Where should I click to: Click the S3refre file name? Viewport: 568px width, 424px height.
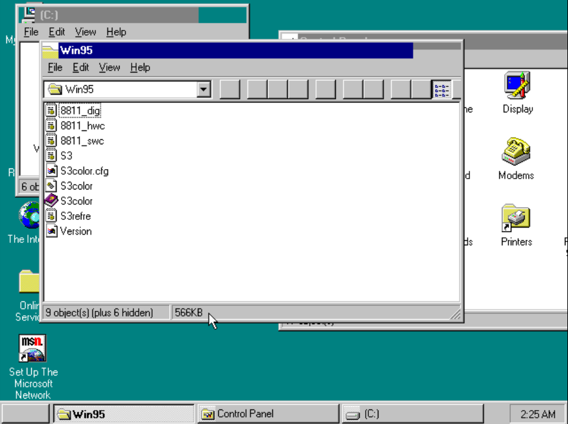click(75, 216)
